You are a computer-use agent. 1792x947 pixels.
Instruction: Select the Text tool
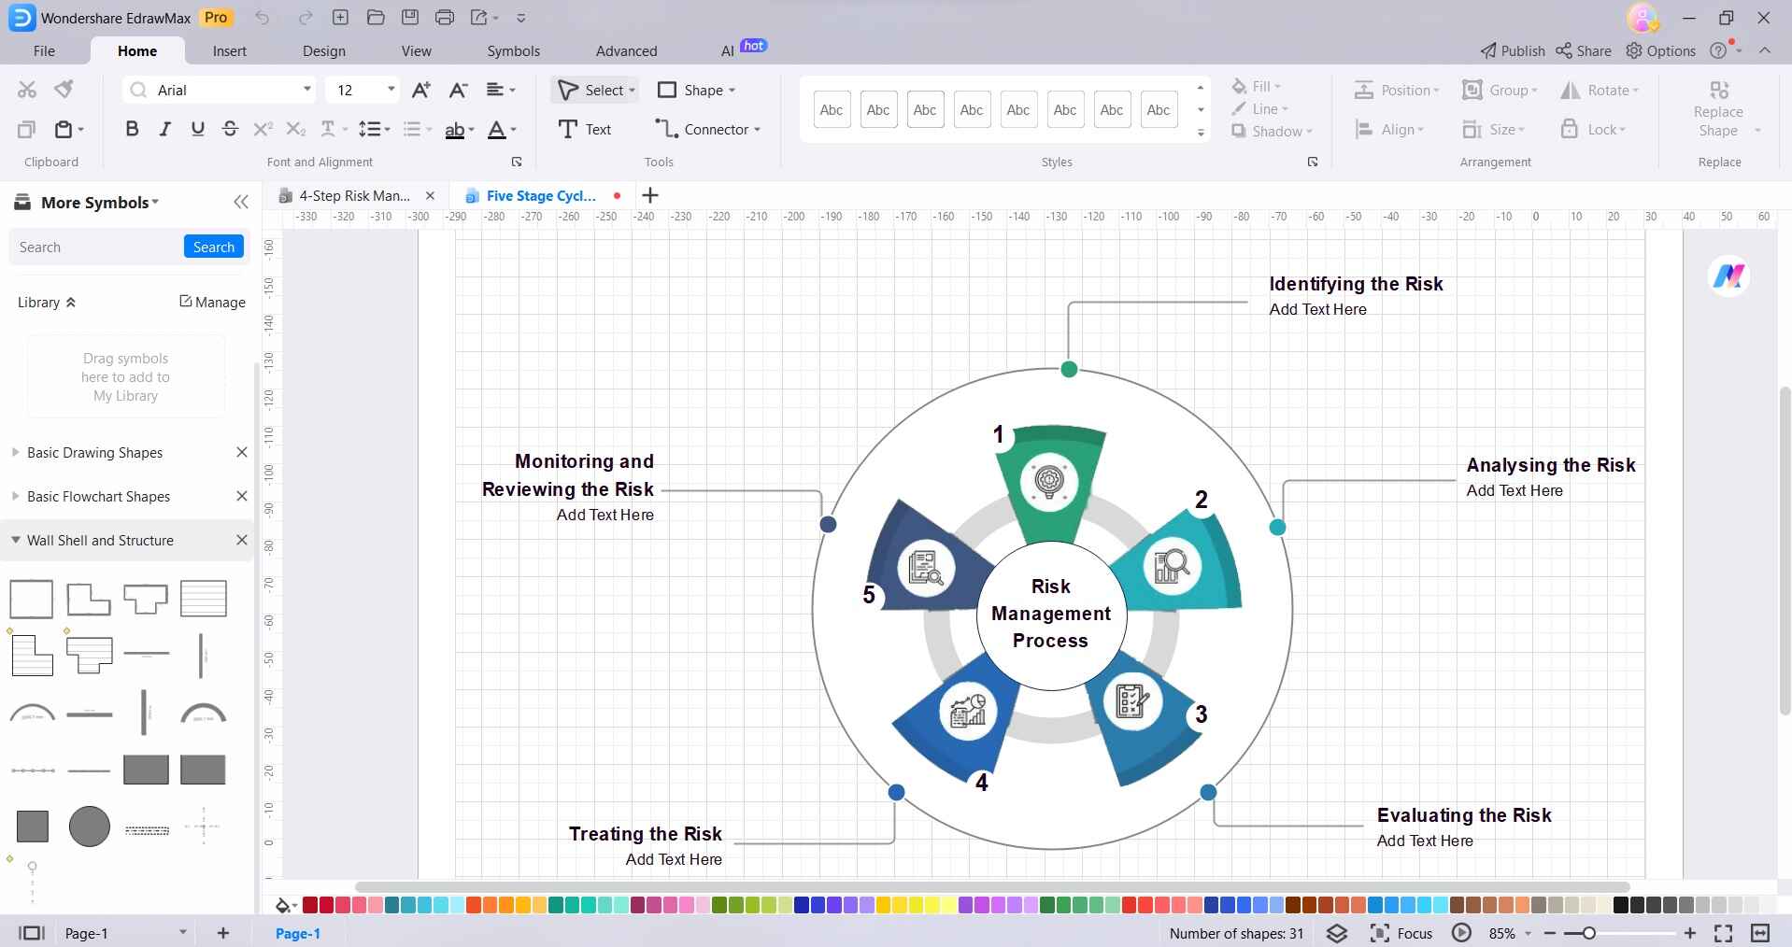pyautogui.click(x=585, y=129)
